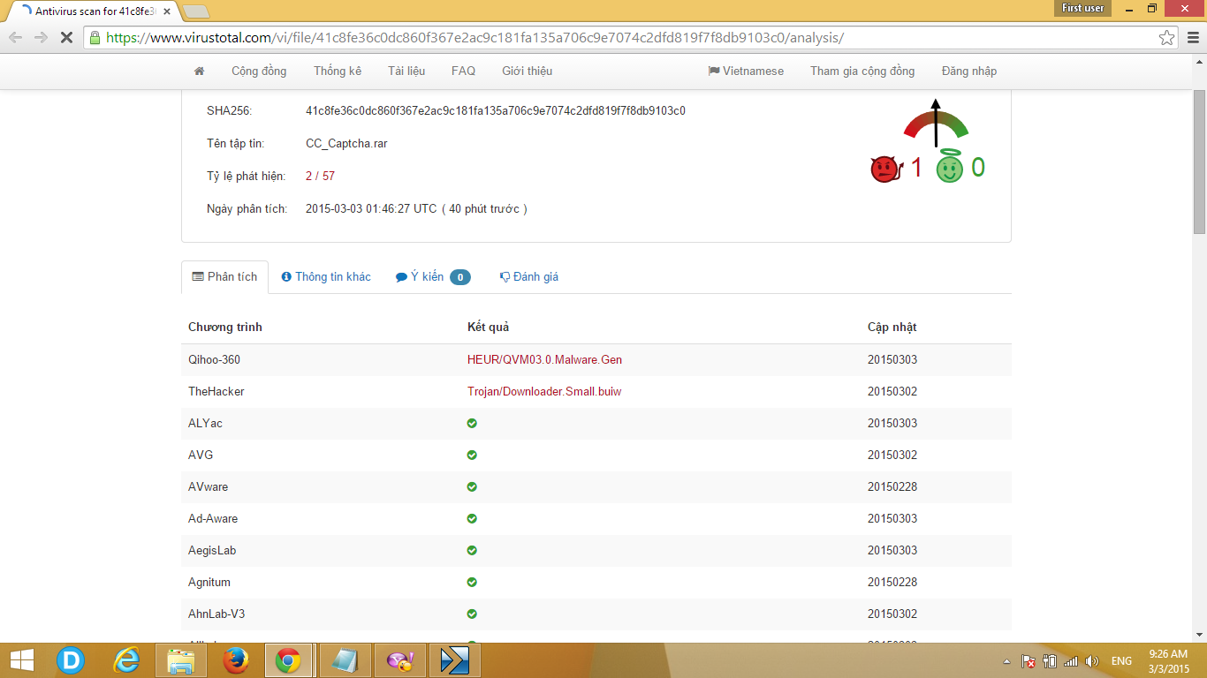Viewport: 1207px width, 678px height.
Task: Open the notepad-style taskbar app
Action: point(345,660)
